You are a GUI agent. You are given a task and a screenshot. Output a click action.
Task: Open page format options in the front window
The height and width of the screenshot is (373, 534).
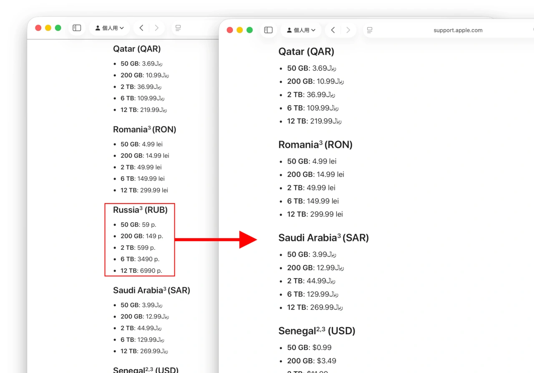(369, 30)
